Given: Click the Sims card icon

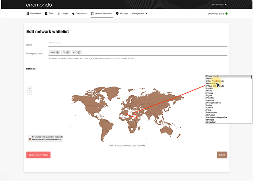Looking at the screenshot, I should pos(46,13).
